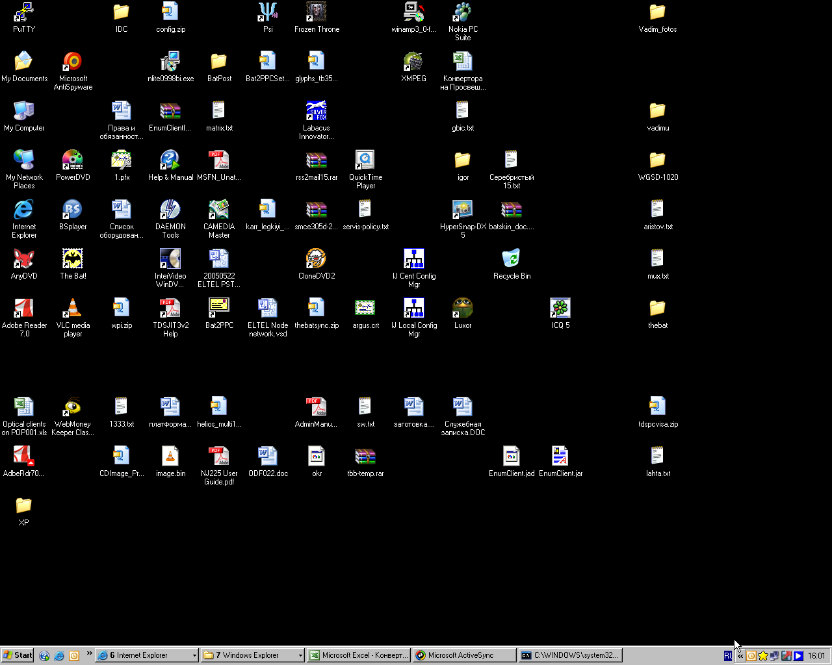The width and height of the screenshot is (832, 665).
Task: Open the PuTTY desktop shortcut
Action: pos(24,12)
